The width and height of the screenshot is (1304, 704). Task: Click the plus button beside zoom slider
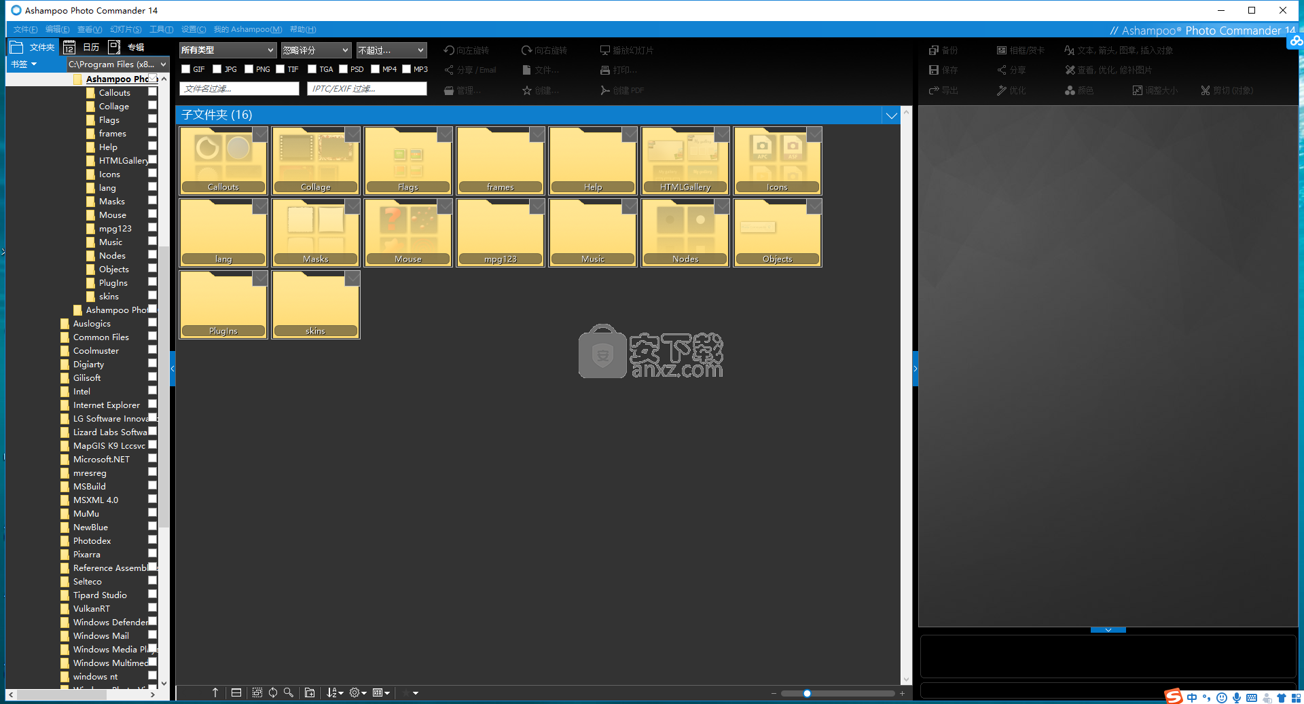[902, 693]
